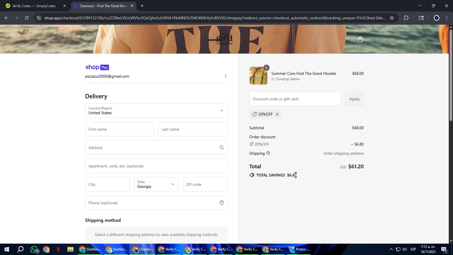
Task: Click the hoodie product thumbnail
Action: coord(258,76)
